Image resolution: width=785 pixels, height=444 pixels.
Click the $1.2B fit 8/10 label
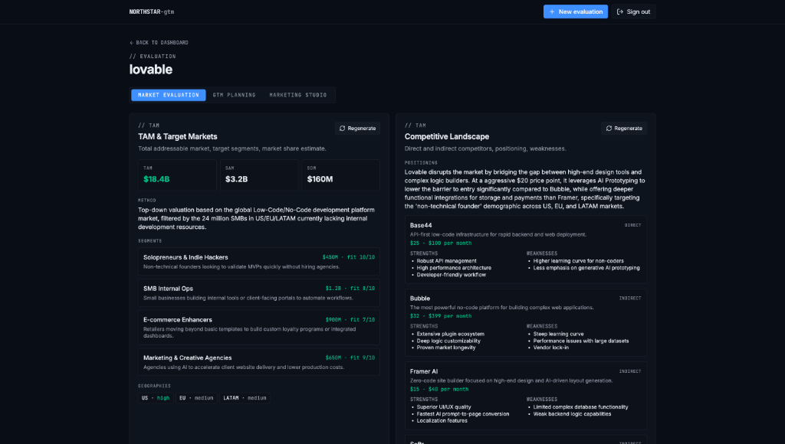[350, 289]
